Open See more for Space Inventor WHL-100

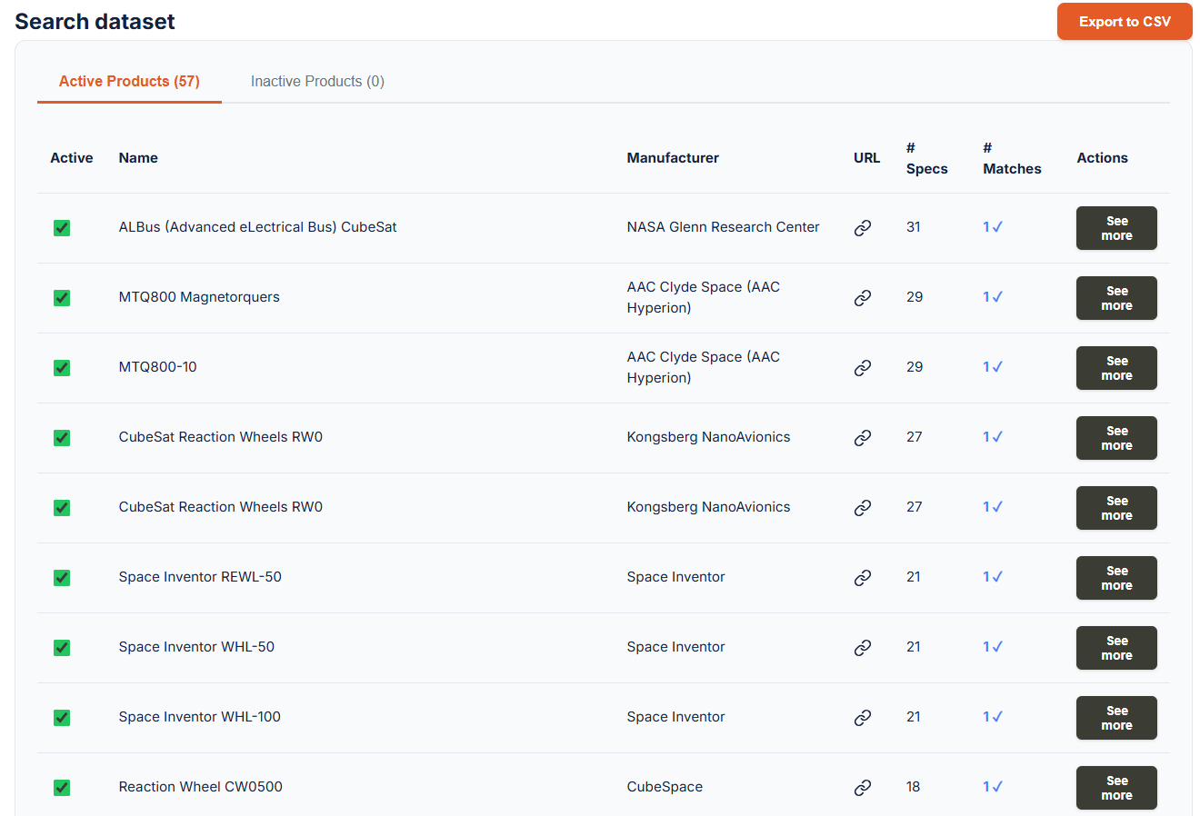point(1116,718)
